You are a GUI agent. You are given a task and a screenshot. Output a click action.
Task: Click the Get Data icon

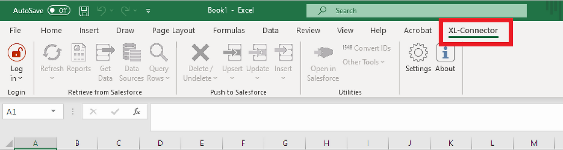(105, 53)
